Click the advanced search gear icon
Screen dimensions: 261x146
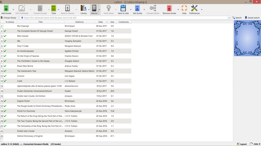click(22, 18)
